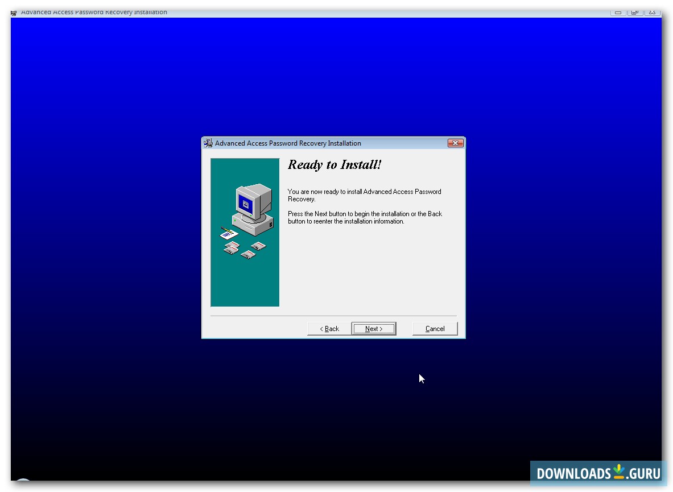Click the 'You are now ready to install' text
673x492 pixels.
pyautogui.click(x=365, y=195)
